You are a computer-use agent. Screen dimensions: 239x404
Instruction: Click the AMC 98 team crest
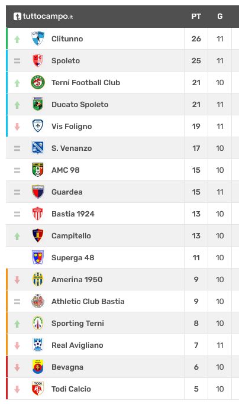(38, 170)
